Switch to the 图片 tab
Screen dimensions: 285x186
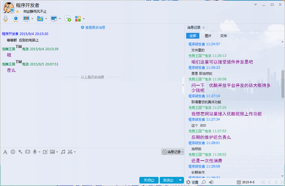pyautogui.click(x=208, y=36)
